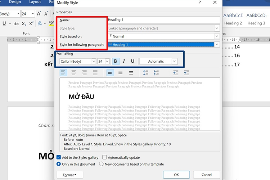Expand the Style based on dropdown
The width and height of the screenshot is (270, 180).
click(x=217, y=36)
